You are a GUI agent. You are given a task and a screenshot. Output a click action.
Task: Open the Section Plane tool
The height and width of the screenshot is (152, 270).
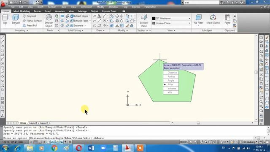pyautogui.click(x=144, y=21)
